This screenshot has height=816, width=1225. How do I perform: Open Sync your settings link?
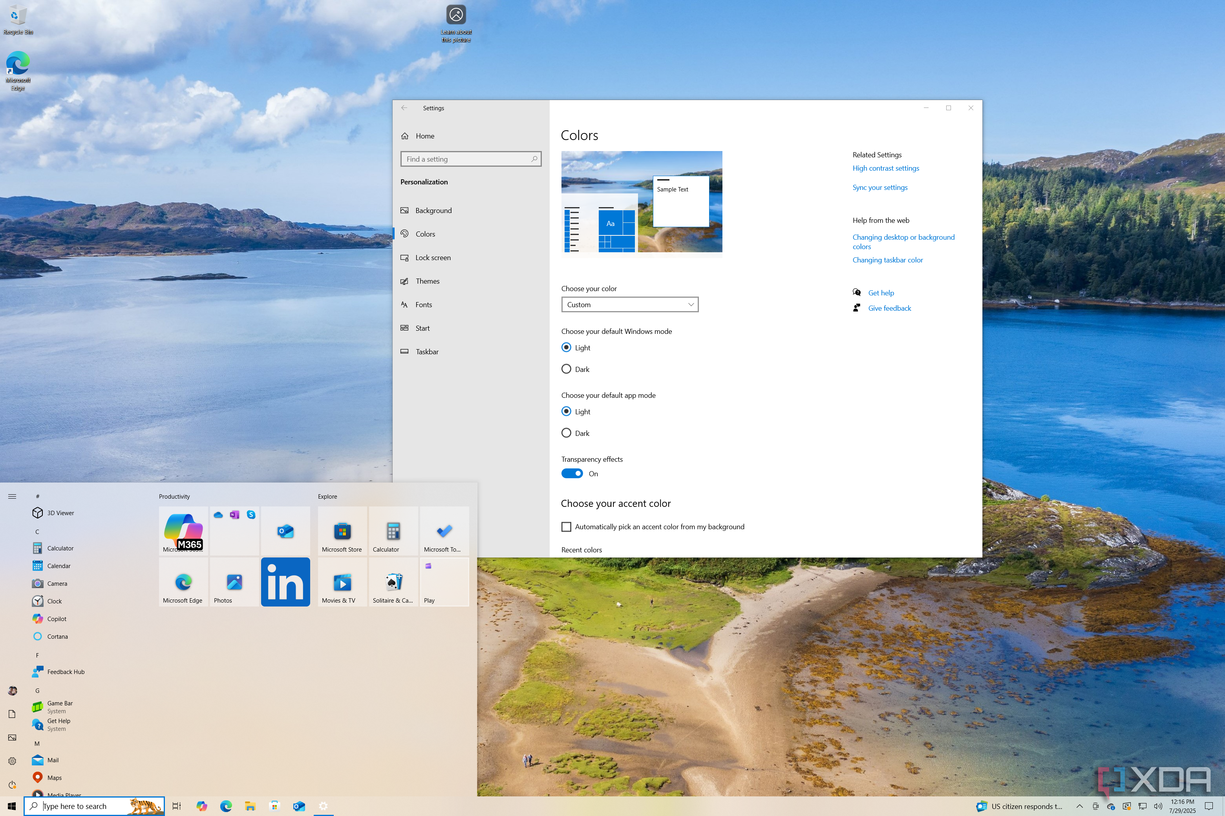tap(880, 188)
